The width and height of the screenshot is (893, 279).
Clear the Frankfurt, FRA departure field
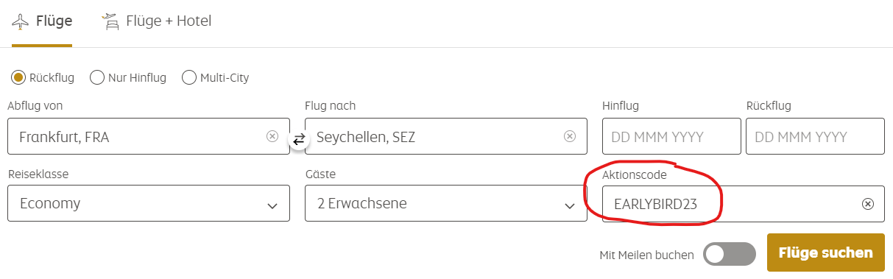point(272,136)
